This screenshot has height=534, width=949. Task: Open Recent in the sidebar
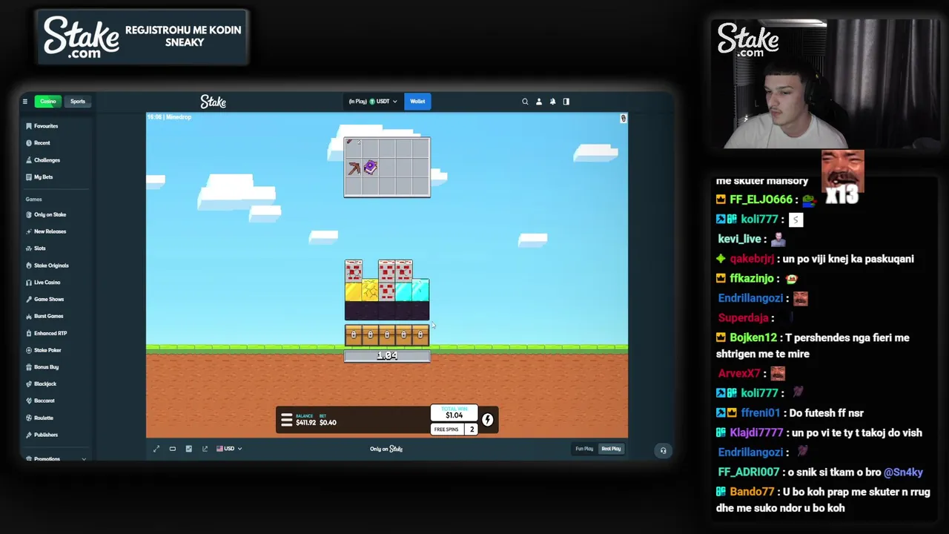(42, 143)
